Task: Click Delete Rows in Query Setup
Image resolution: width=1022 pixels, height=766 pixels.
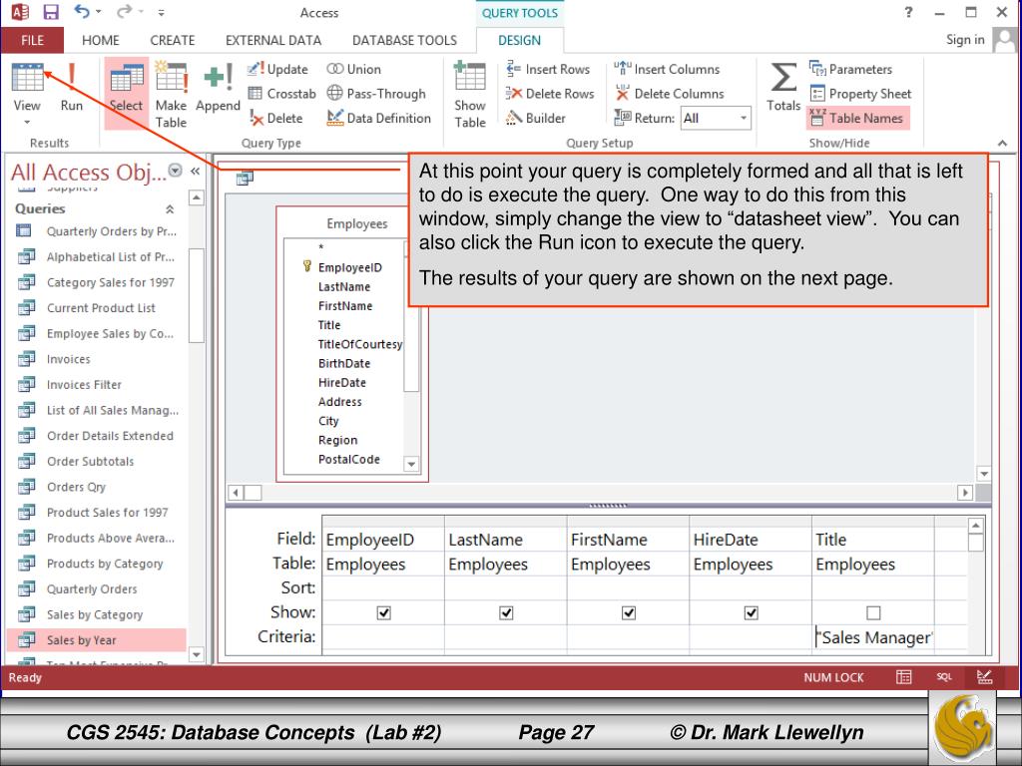Action: [550, 94]
